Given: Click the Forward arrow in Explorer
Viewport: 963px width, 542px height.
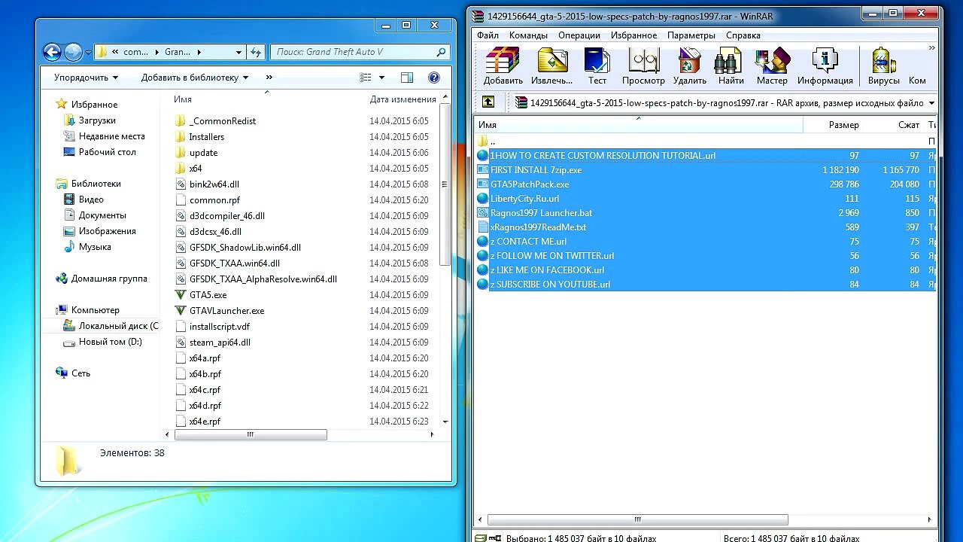Looking at the screenshot, I should (73, 52).
